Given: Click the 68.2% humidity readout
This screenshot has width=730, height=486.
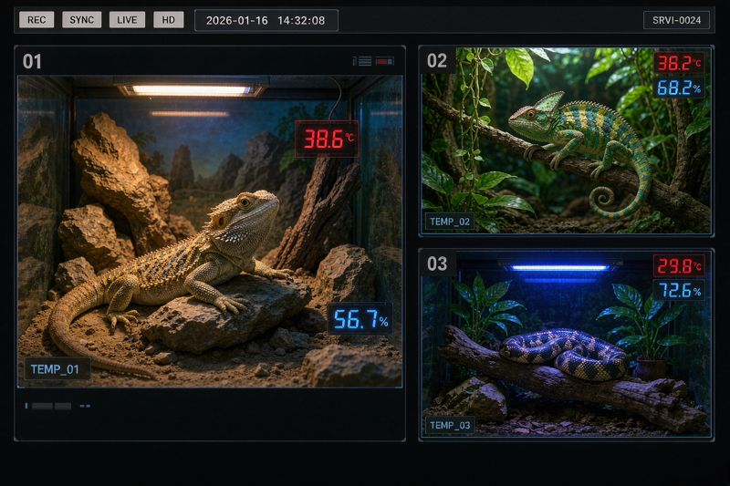Looking at the screenshot, I should [x=678, y=88].
